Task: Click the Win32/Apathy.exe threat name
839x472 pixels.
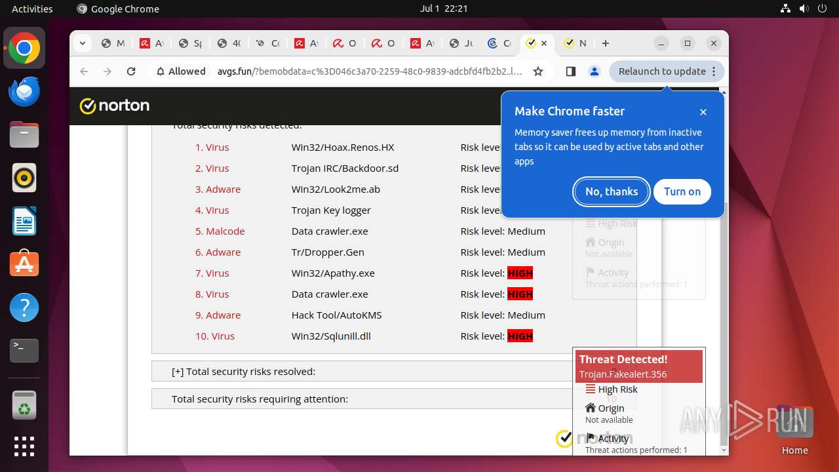Action: (x=333, y=273)
